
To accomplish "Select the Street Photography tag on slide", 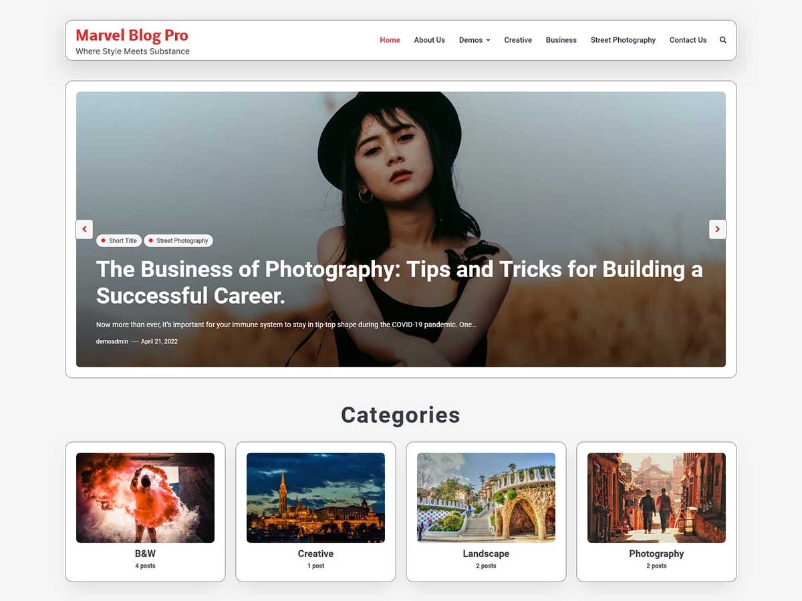I will click(x=178, y=240).
